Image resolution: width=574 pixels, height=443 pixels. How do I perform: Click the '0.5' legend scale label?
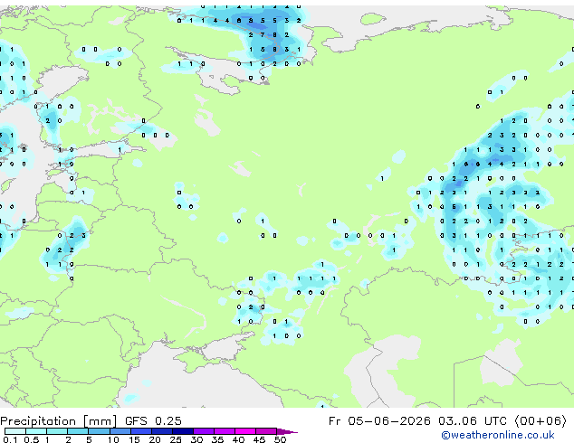[32, 439]
